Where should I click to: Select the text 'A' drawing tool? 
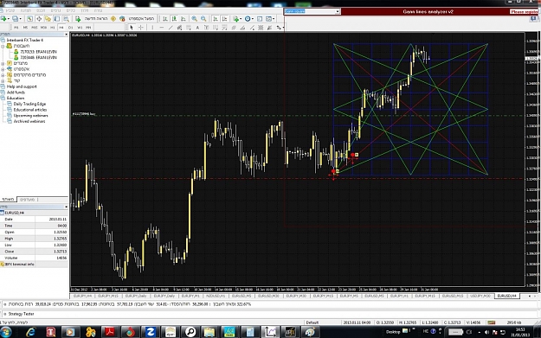(197, 27)
